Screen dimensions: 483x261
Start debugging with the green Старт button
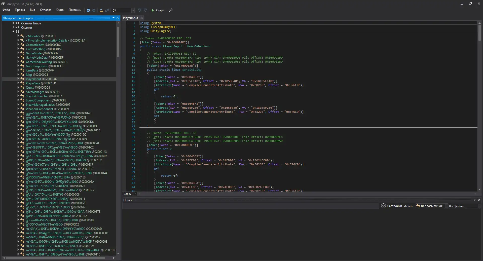[158, 10]
